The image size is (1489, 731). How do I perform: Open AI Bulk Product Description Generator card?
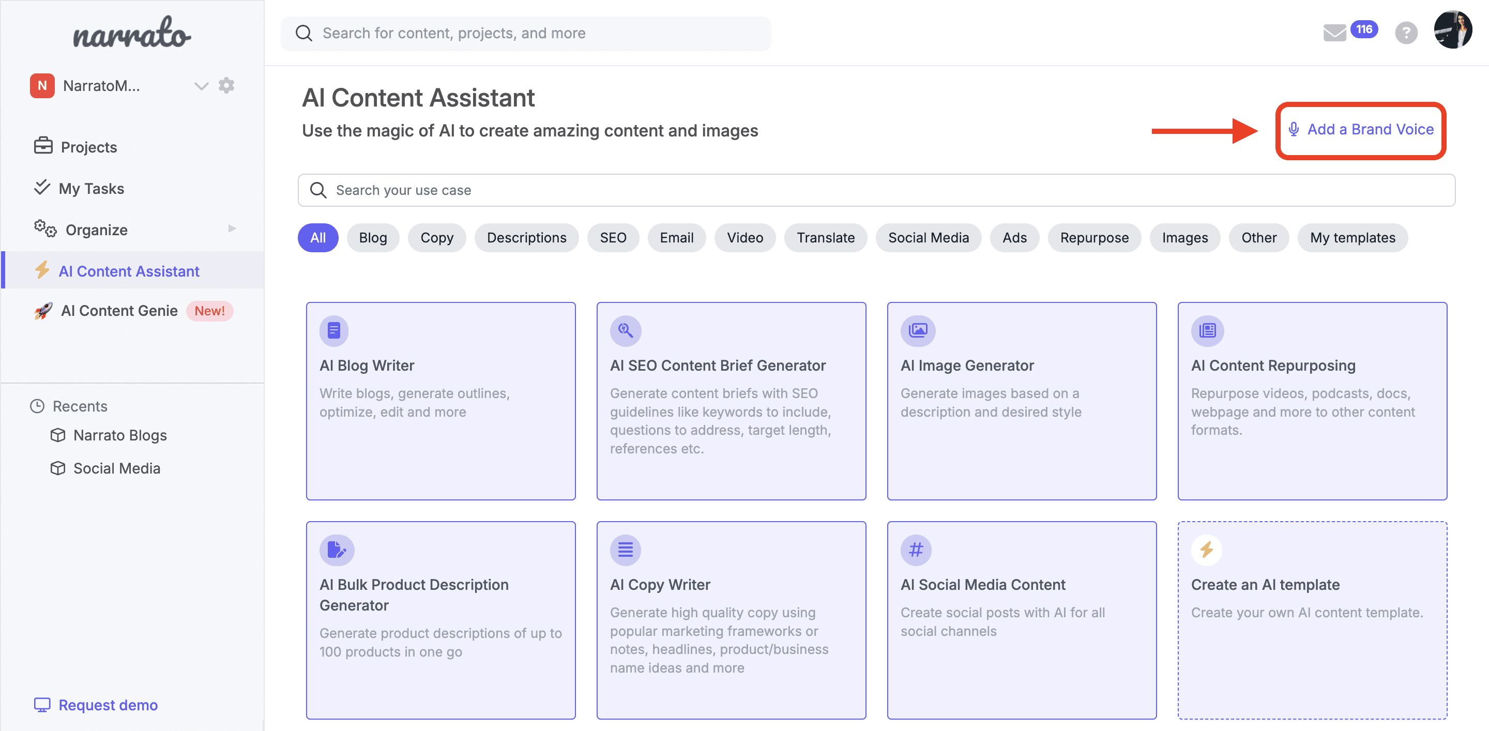[x=441, y=620]
